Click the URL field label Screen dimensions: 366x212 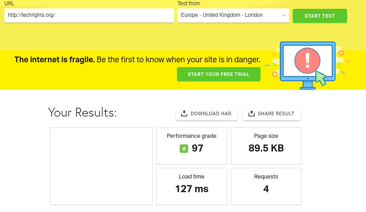pyautogui.click(x=9, y=4)
